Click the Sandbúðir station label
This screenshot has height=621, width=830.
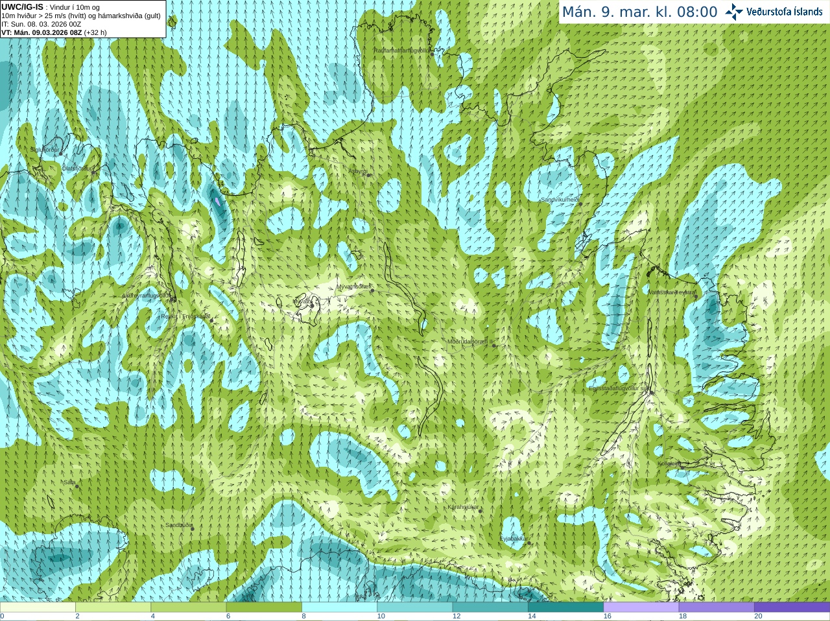(178, 525)
